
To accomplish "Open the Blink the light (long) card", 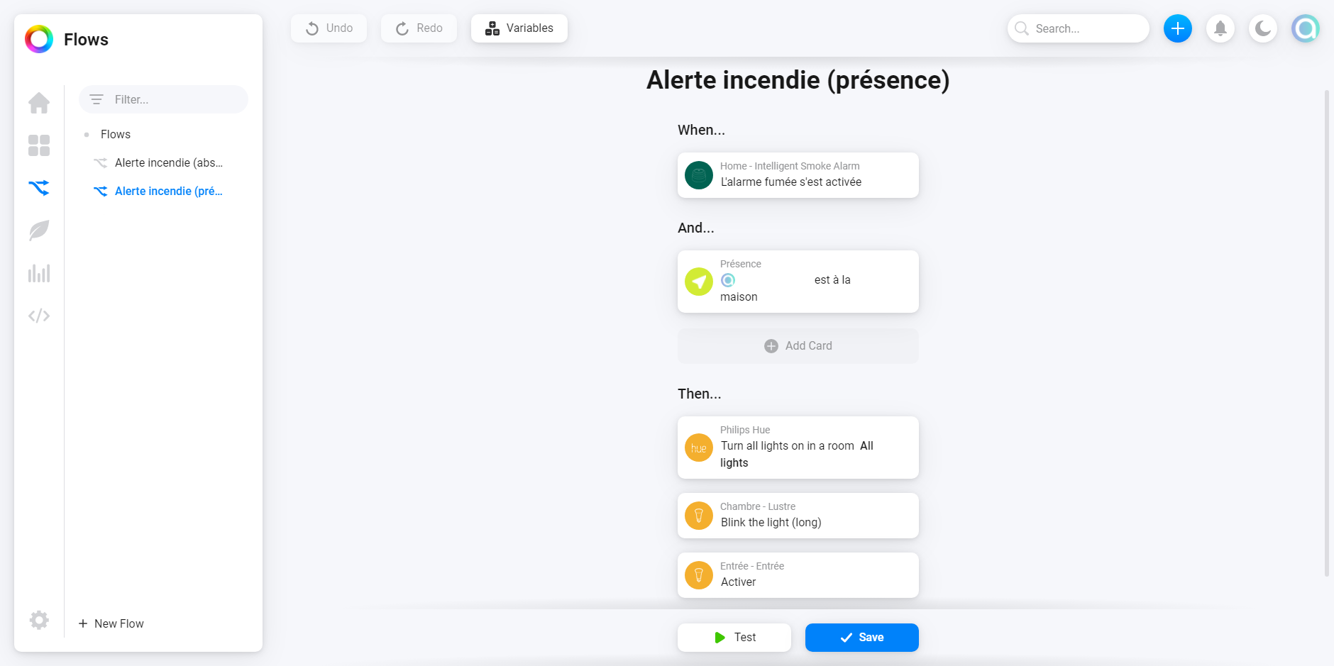I will click(x=798, y=516).
